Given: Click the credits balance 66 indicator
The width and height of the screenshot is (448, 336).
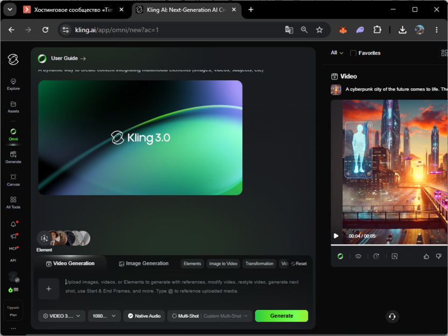Looking at the screenshot, I should 13,290.
